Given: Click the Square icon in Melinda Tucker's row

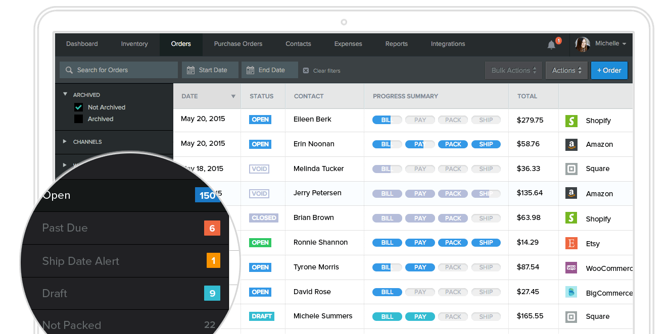Looking at the screenshot, I should click(x=571, y=169).
